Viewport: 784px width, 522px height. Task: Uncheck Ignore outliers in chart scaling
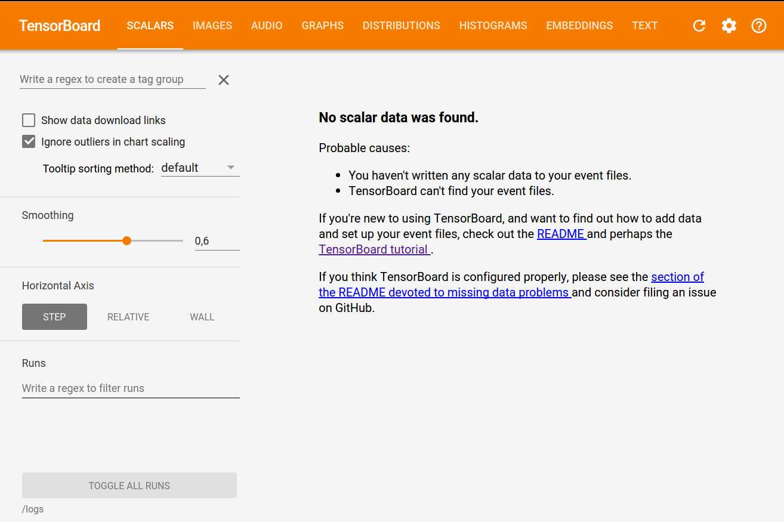pyautogui.click(x=29, y=142)
